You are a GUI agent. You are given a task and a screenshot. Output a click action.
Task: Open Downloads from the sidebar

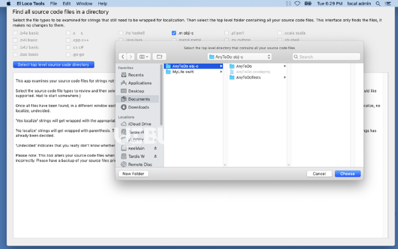pyautogui.click(x=139, y=107)
